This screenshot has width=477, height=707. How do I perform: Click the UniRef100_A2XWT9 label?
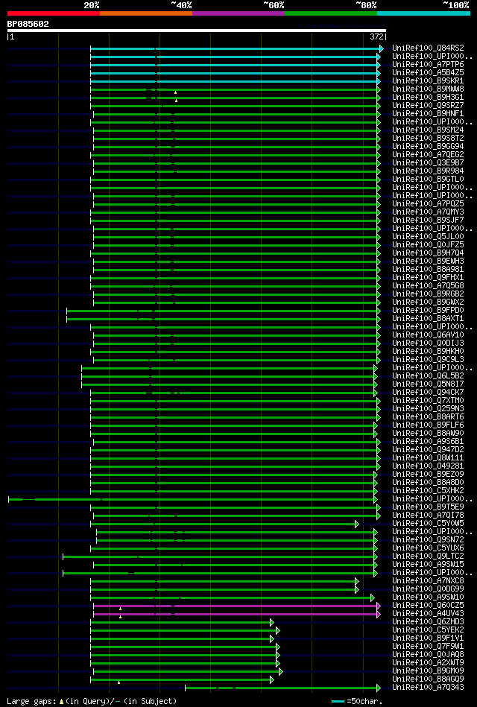(x=428, y=663)
